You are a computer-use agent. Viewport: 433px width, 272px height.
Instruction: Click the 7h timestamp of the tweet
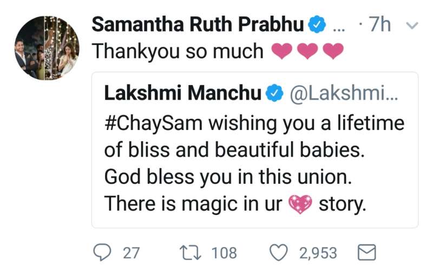pyautogui.click(x=383, y=25)
